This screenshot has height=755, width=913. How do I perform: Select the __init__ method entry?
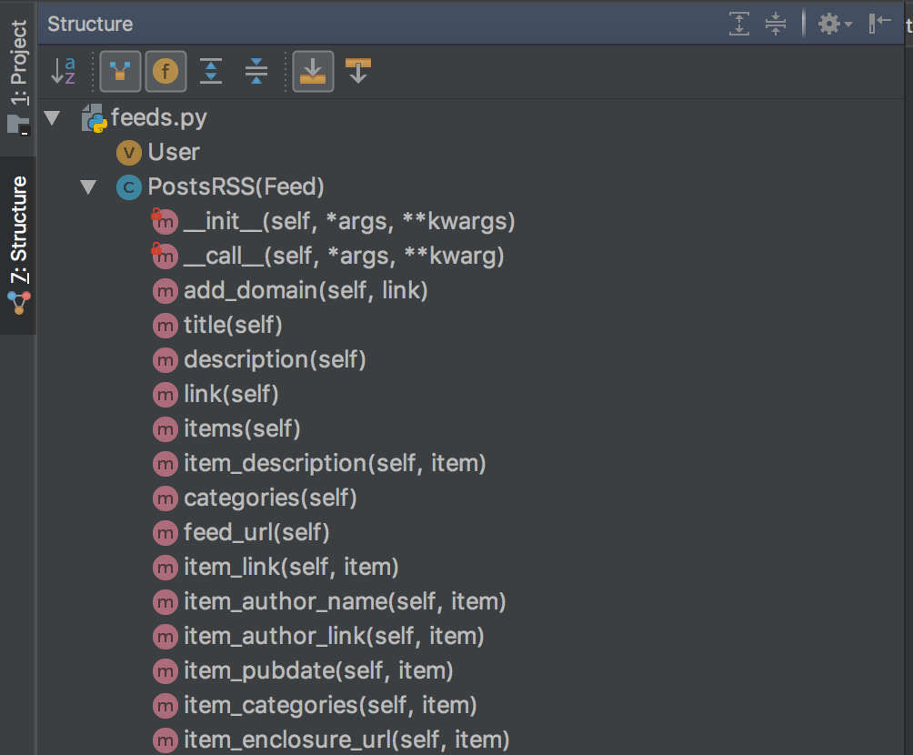point(348,222)
